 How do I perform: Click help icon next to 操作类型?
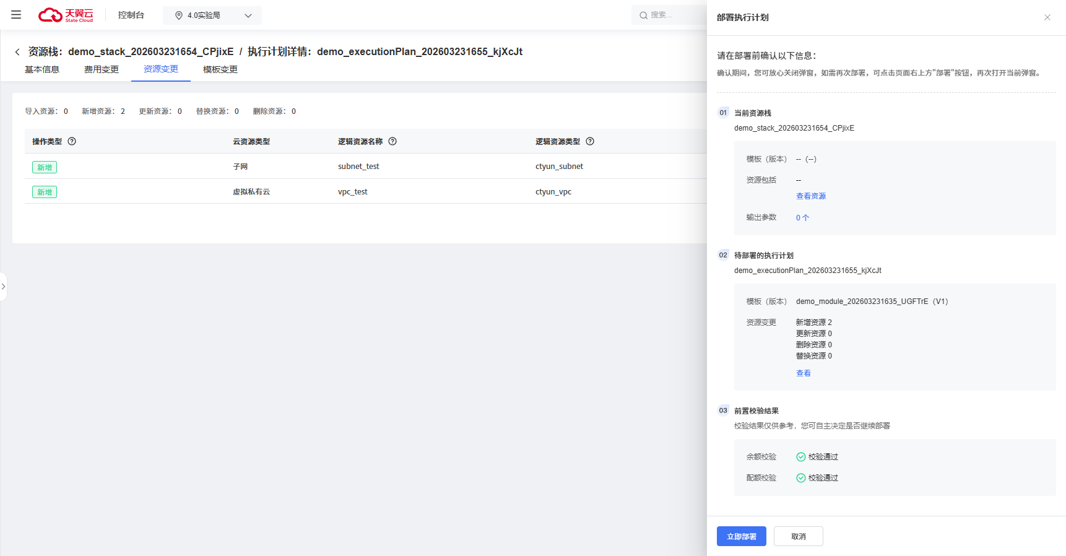(72, 141)
